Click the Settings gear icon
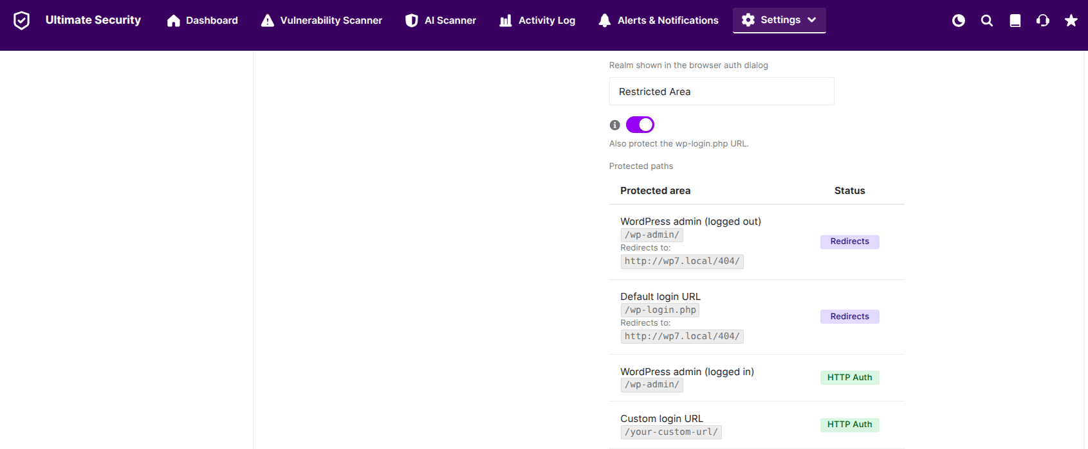 click(748, 20)
